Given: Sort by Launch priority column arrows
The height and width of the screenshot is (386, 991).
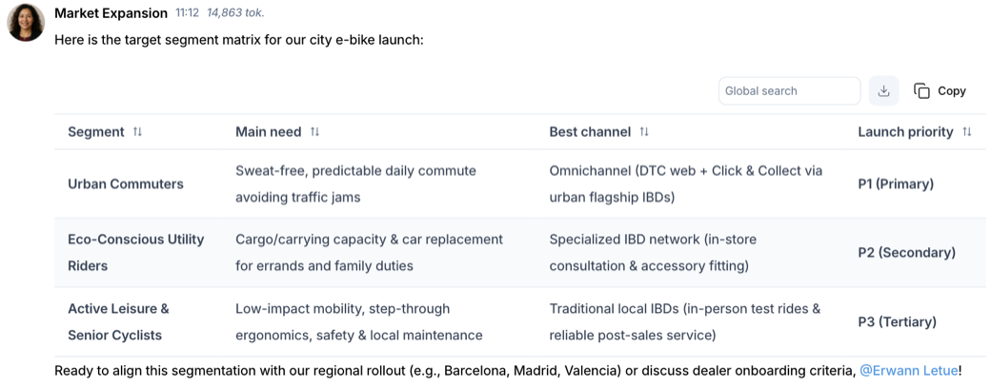Looking at the screenshot, I should pos(966,132).
